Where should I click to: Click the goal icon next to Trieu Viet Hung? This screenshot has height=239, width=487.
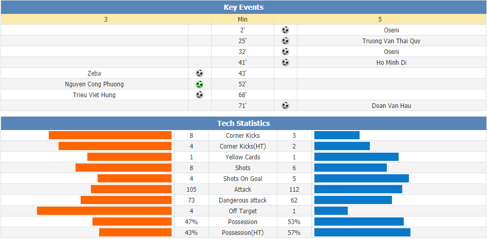coord(200,95)
